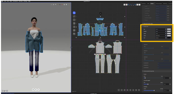Image resolution: width=174 pixels, height=94 pixels.
Task: Click the thickness value input field
Action: tap(166, 90)
